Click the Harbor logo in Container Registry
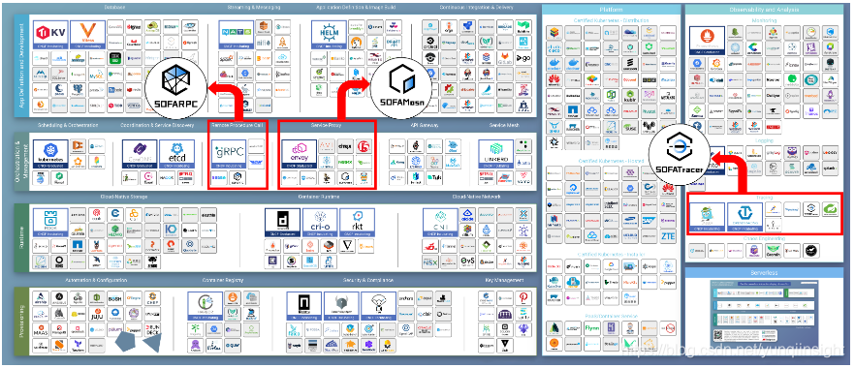This screenshot has width=855, height=368. (206, 306)
